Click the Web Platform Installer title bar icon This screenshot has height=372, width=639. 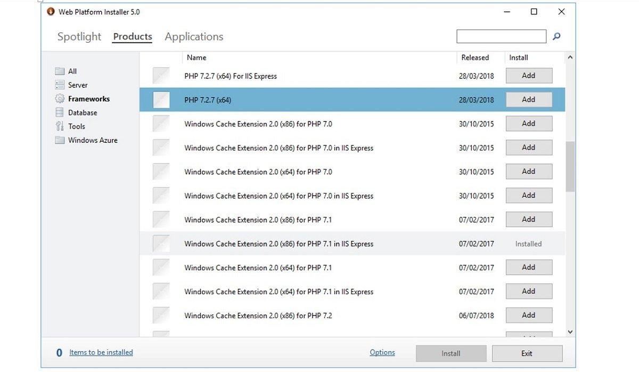(51, 12)
